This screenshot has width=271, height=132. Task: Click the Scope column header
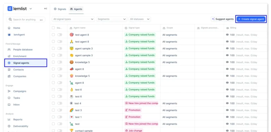coord(169,28)
